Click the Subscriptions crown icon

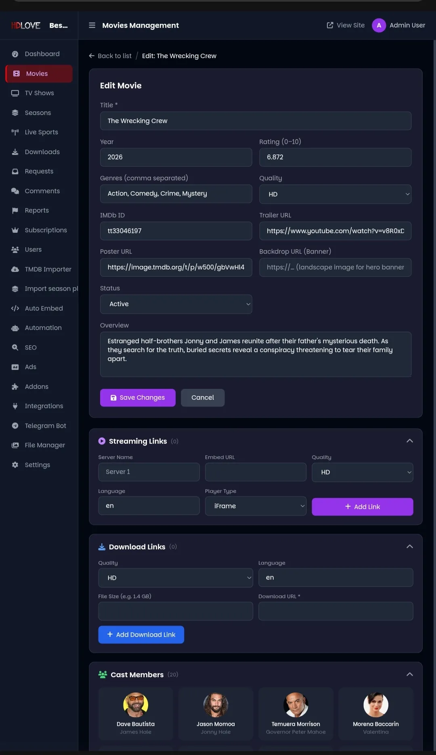click(x=15, y=230)
